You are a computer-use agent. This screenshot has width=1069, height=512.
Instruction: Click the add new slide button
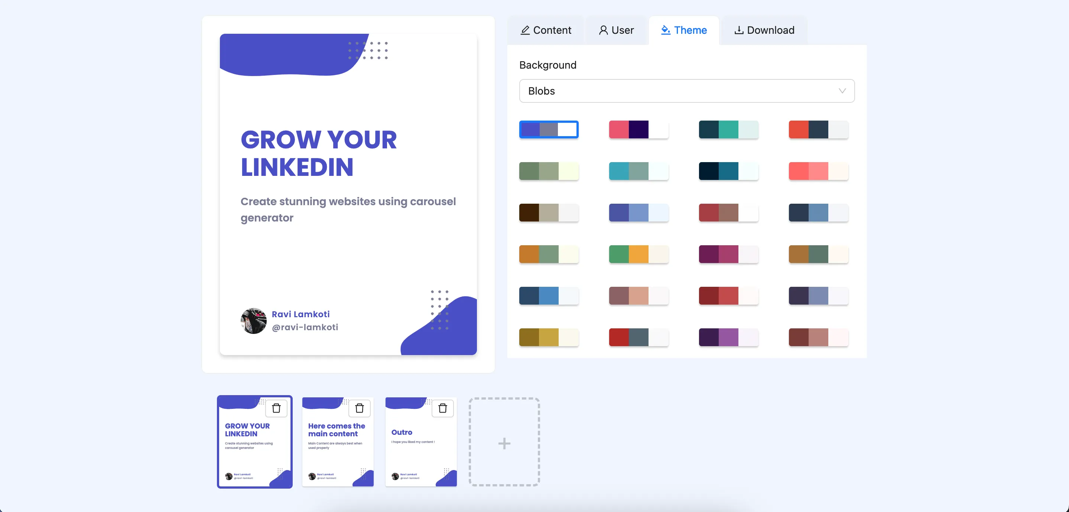(505, 443)
